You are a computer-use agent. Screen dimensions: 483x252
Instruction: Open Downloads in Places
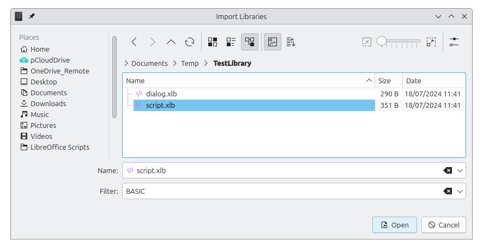tap(43, 104)
